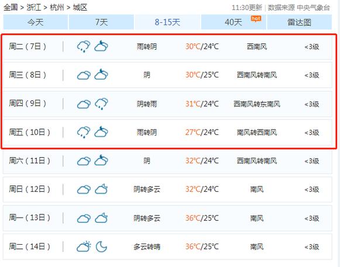340x267 pixels.
Task: Open the 杭州 breadcrumb link
Action: 57,8
